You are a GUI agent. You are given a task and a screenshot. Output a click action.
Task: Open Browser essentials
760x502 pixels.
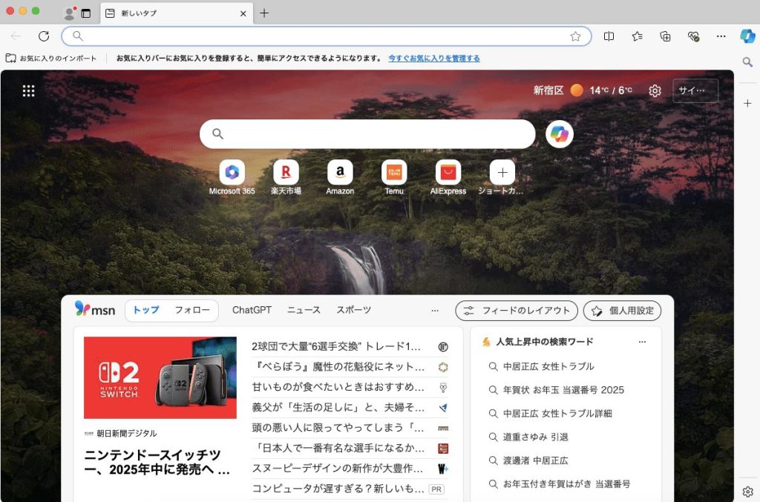pos(693,36)
